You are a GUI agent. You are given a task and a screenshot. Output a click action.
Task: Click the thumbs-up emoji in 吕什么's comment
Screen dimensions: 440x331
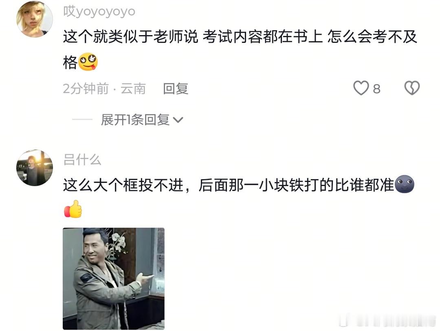73,209
